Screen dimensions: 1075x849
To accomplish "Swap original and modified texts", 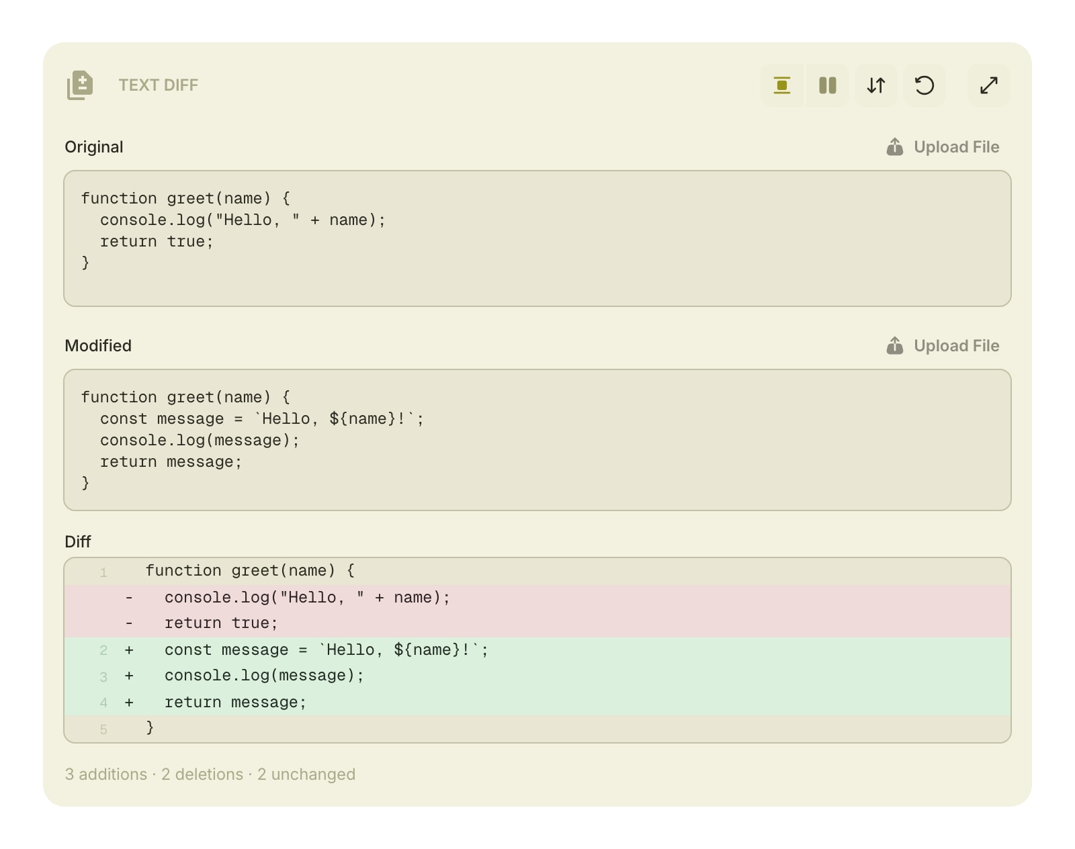I will coord(875,85).
